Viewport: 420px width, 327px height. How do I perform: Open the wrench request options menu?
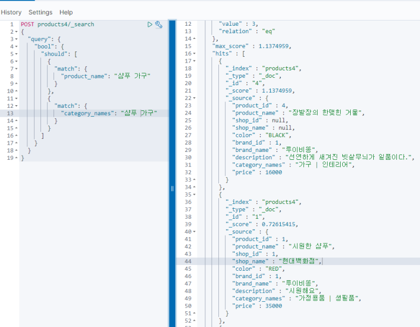[x=159, y=24]
